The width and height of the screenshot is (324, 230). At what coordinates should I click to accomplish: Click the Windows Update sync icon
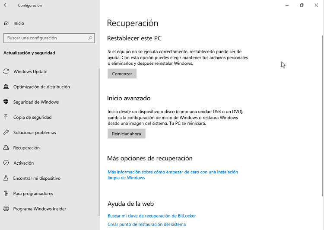pos(6,72)
